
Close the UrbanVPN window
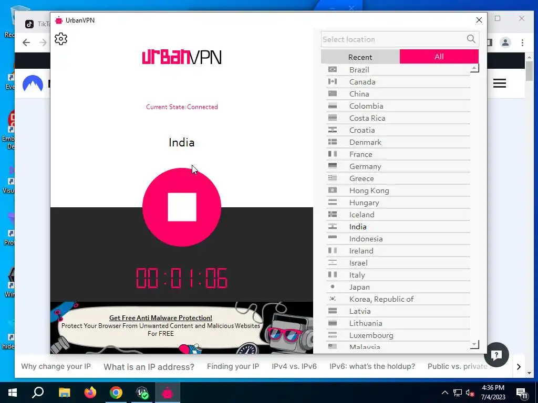(479, 20)
